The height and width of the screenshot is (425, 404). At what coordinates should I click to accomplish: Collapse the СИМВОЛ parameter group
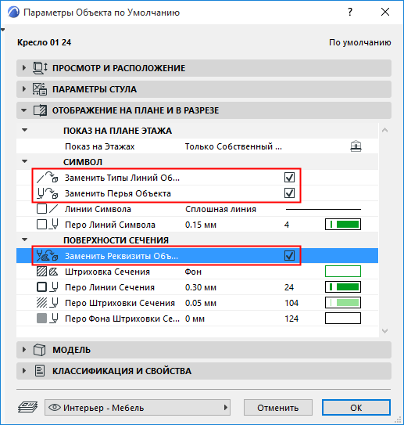25,161
